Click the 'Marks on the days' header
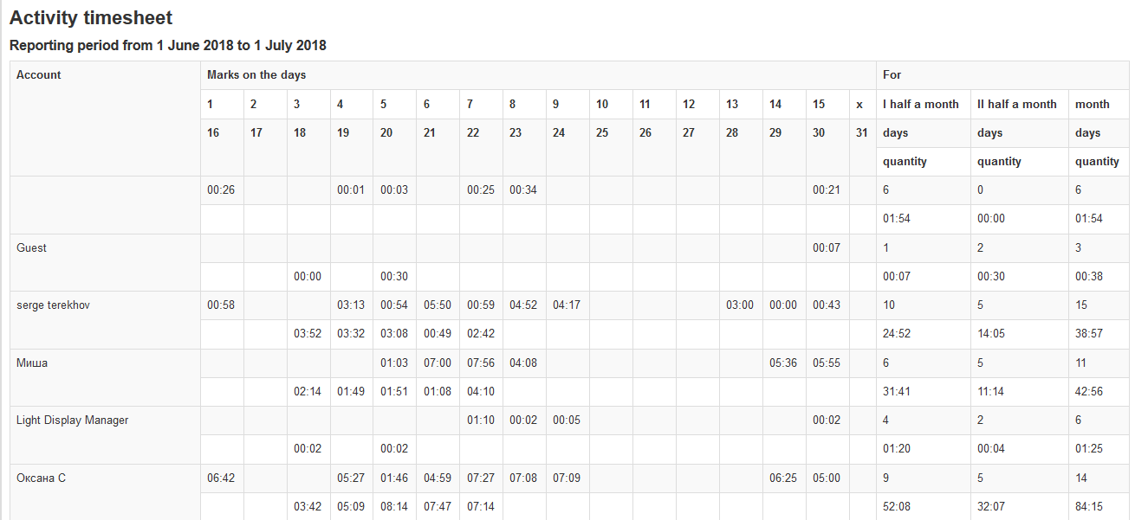Image resolution: width=1135 pixels, height=520 pixels. tap(256, 75)
